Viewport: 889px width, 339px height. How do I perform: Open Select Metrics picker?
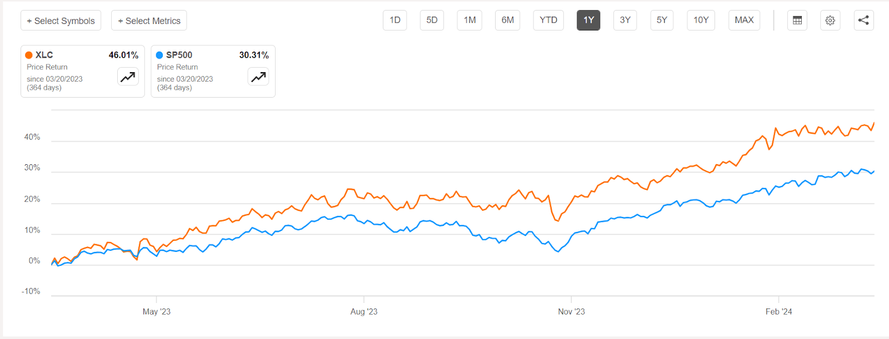coord(149,21)
